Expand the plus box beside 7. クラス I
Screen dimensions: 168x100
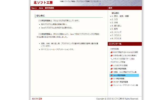click(111, 35)
